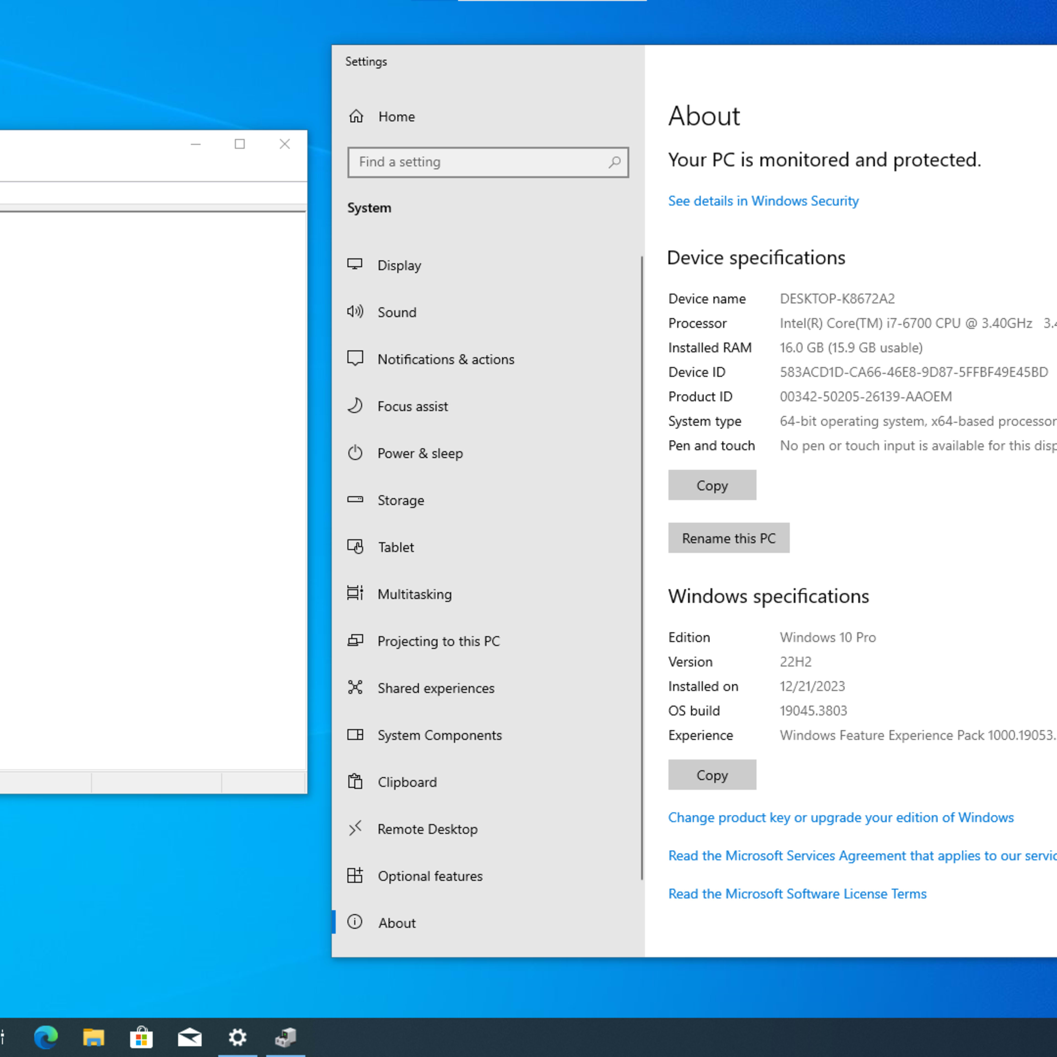Open Multitasking settings
This screenshot has height=1057, width=1057.
414,593
